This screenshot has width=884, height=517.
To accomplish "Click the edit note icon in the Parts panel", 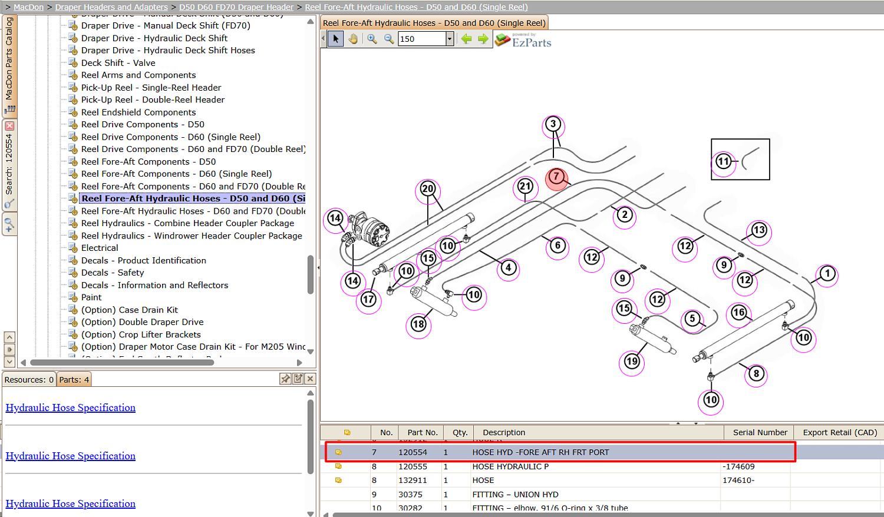I will (298, 379).
